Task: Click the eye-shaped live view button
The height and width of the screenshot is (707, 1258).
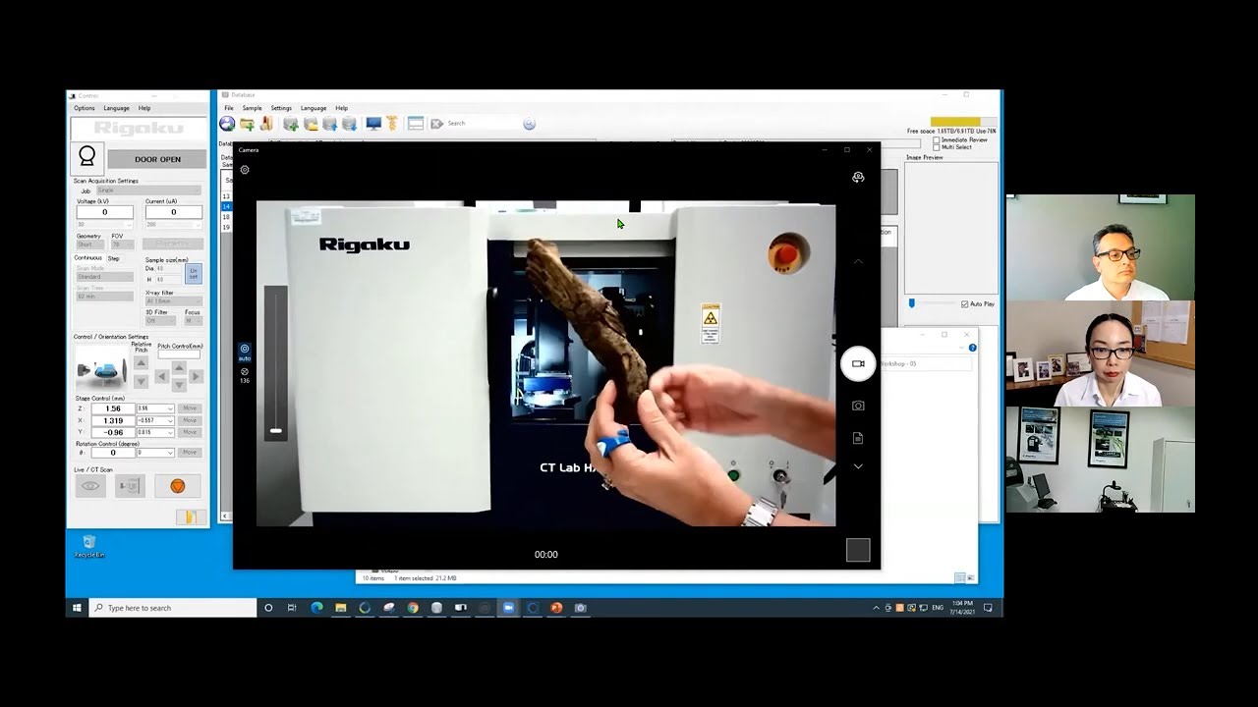Action: tap(90, 486)
